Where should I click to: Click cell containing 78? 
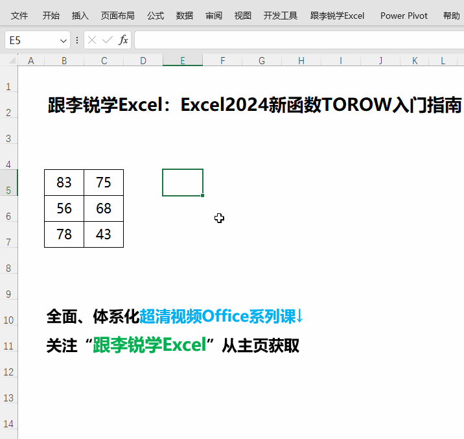point(64,235)
